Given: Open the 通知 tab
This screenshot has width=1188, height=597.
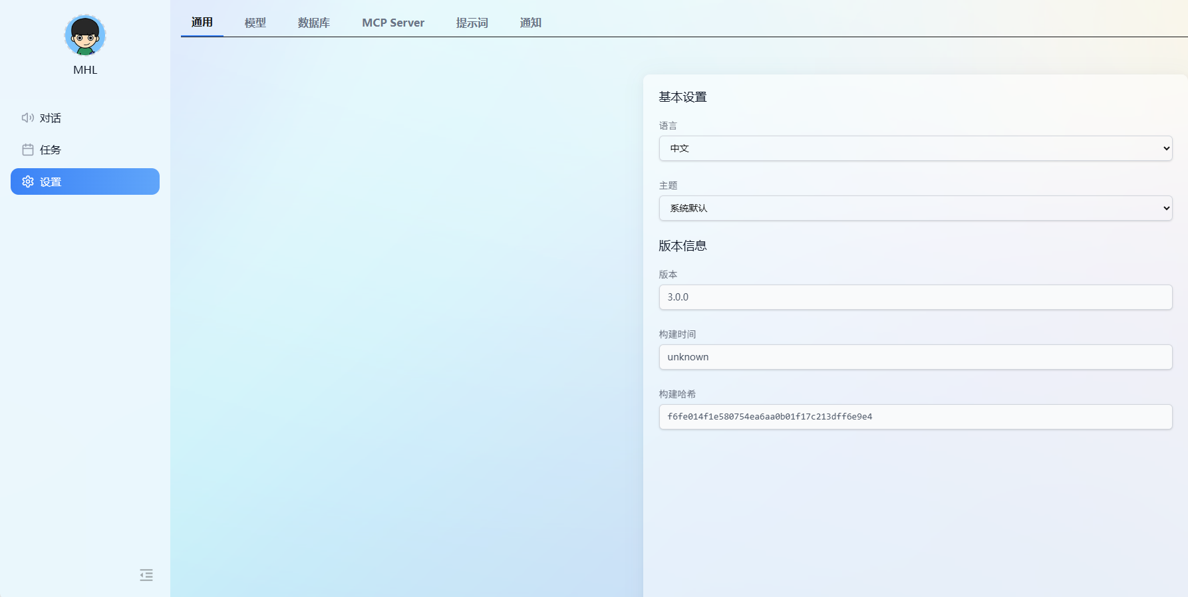Looking at the screenshot, I should tap(531, 23).
